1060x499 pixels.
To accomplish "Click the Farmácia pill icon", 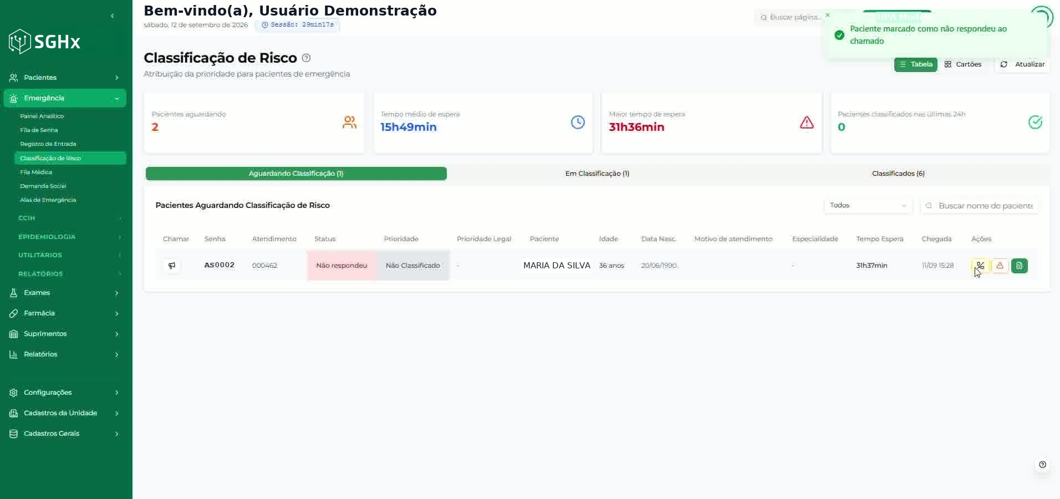I will 14,313.
